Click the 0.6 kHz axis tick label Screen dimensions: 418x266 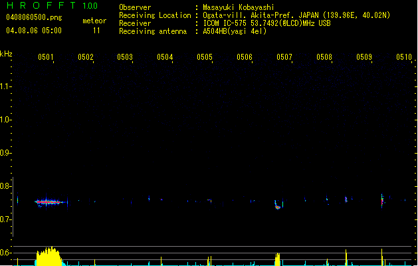pos(5,253)
